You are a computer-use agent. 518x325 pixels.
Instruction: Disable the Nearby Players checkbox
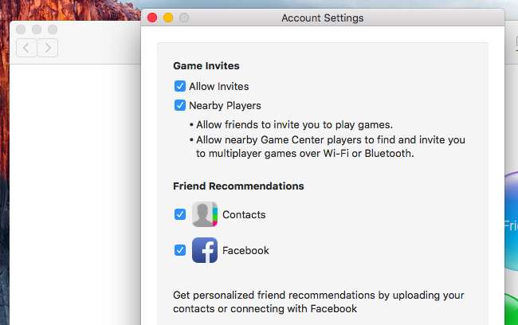[180, 105]
